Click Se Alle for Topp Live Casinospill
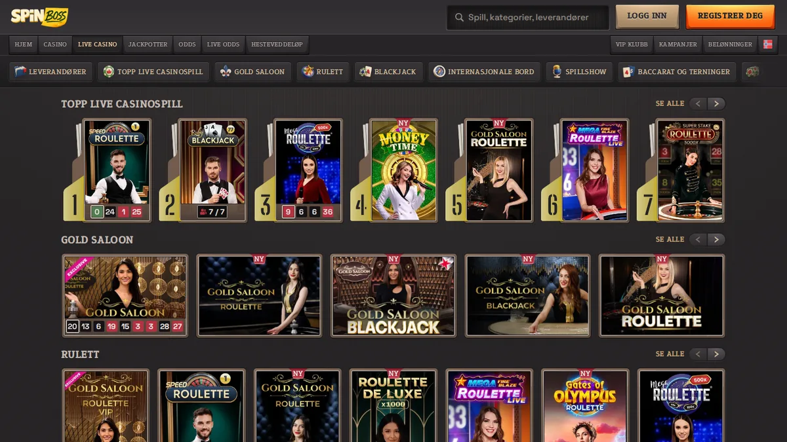The height and width of the screenshot is (442, 787). click(670, 103)
